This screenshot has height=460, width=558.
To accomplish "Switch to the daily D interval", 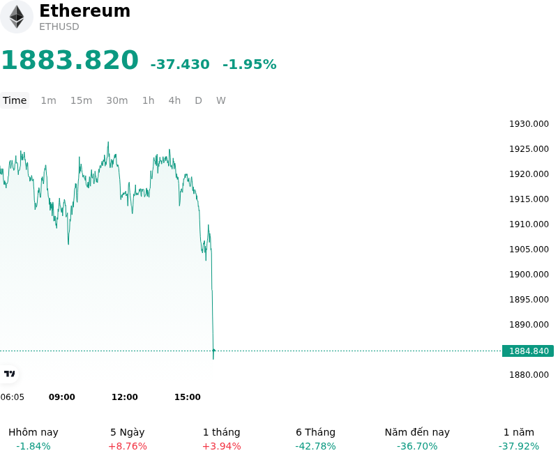I will pos(198,100).
